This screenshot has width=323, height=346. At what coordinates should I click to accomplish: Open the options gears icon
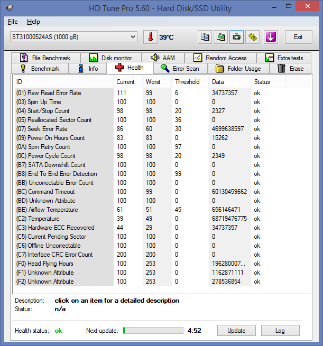252,37
